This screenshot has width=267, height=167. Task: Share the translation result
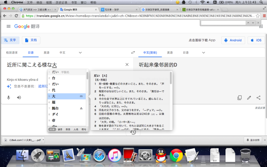tap(258, 98)
